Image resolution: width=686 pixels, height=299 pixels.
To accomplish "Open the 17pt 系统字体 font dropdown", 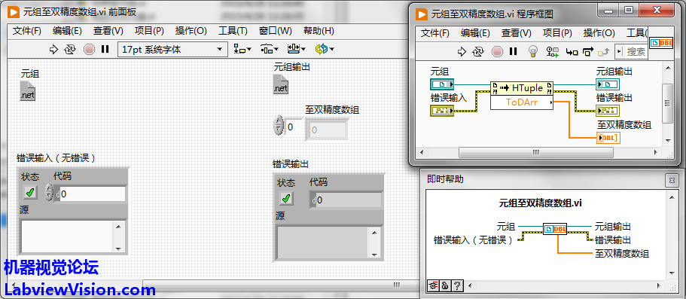I will tap(172, 50).
